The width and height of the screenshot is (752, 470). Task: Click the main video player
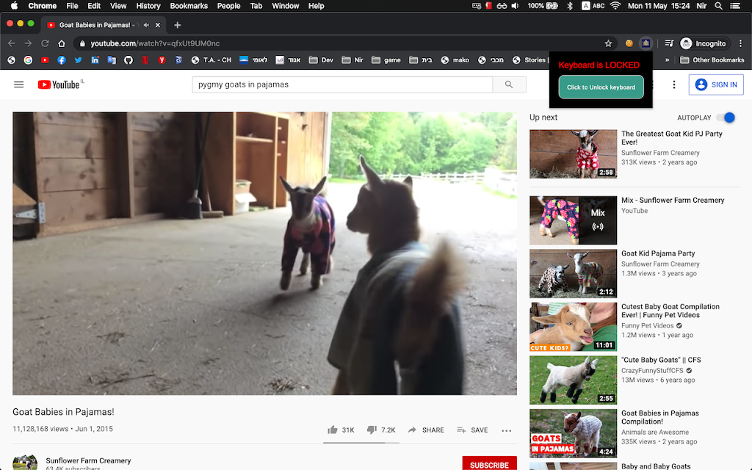tap(264, 253)
